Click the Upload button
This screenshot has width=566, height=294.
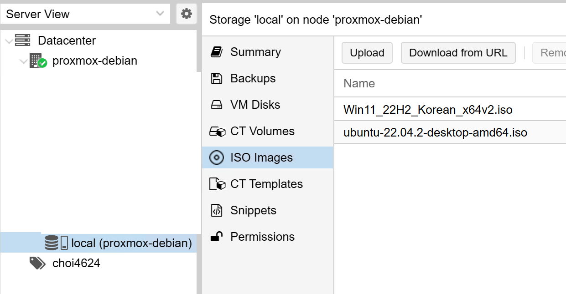point(367,53)
